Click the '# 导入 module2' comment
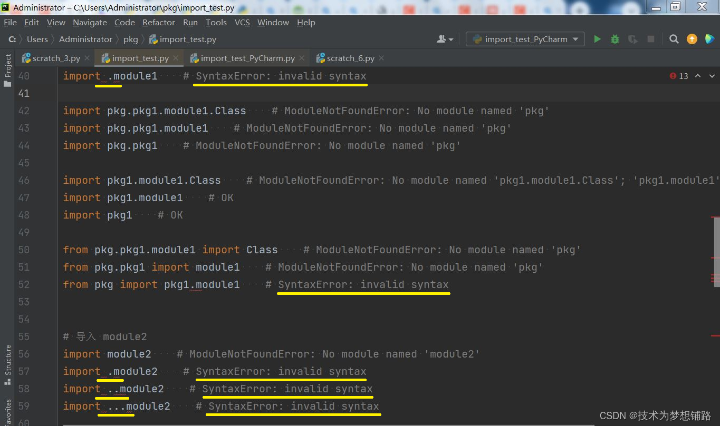Viewport: 720px width, 426px height. tap(105, 336)
